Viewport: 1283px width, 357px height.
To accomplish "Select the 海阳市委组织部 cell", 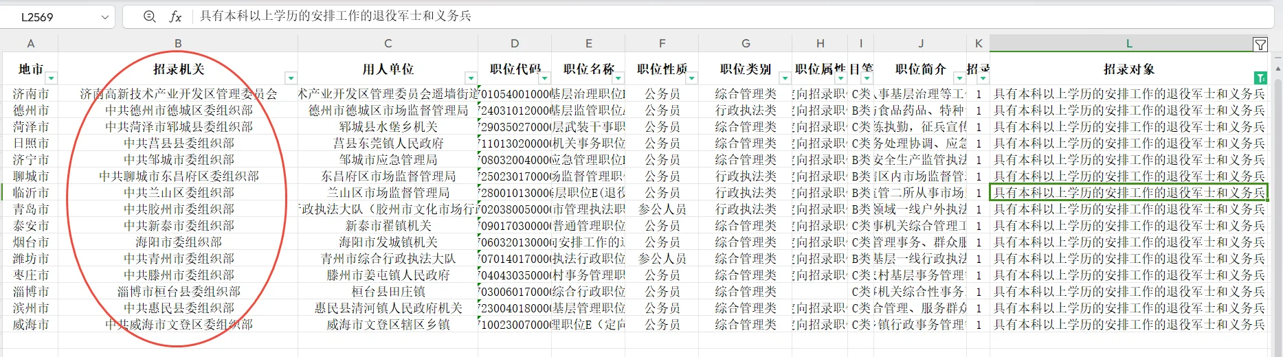I will click(178, 242).
